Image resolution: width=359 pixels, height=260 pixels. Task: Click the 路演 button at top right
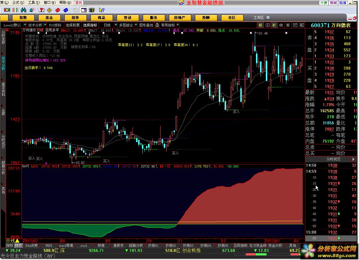click(x=343, y=3)
